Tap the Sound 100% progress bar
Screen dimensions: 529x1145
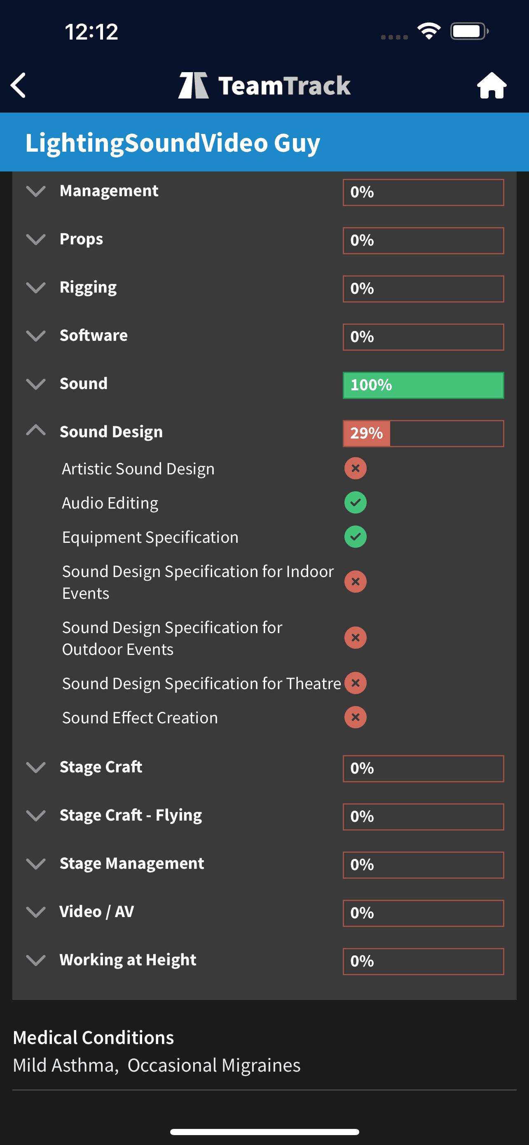click(423, 385)
